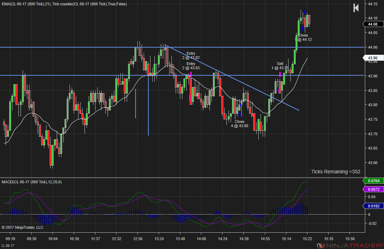384x249 pixels.
Task: Click the blue close arrow below Close 4 @ 43.80
Action: pyautogui.click(x=240, y=115)
